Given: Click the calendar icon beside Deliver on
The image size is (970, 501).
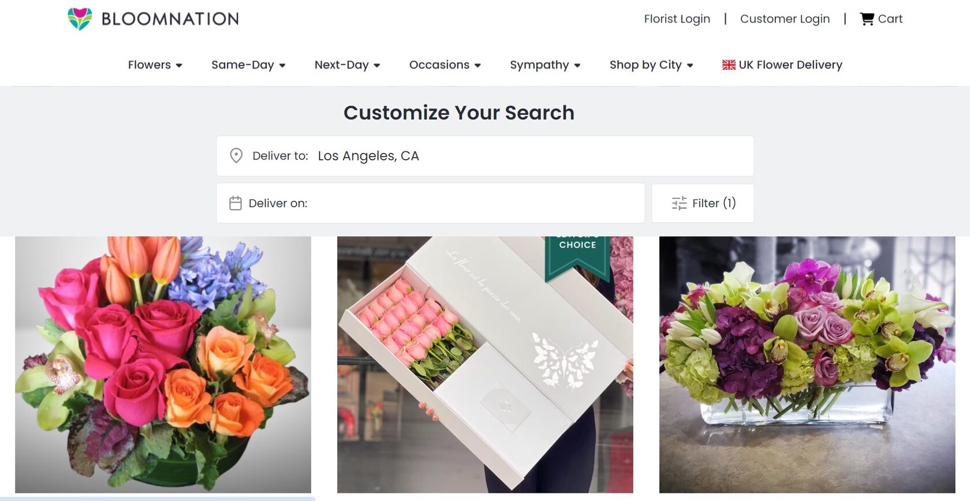Looking at the screenshot, I should point(236,203).
